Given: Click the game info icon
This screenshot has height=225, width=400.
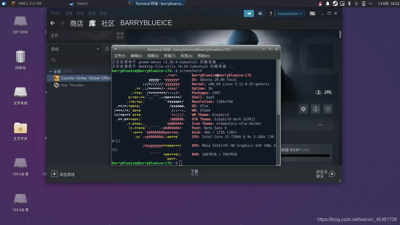Looking at the screenshot, I should pyautogui.click(x=315, y=109).
